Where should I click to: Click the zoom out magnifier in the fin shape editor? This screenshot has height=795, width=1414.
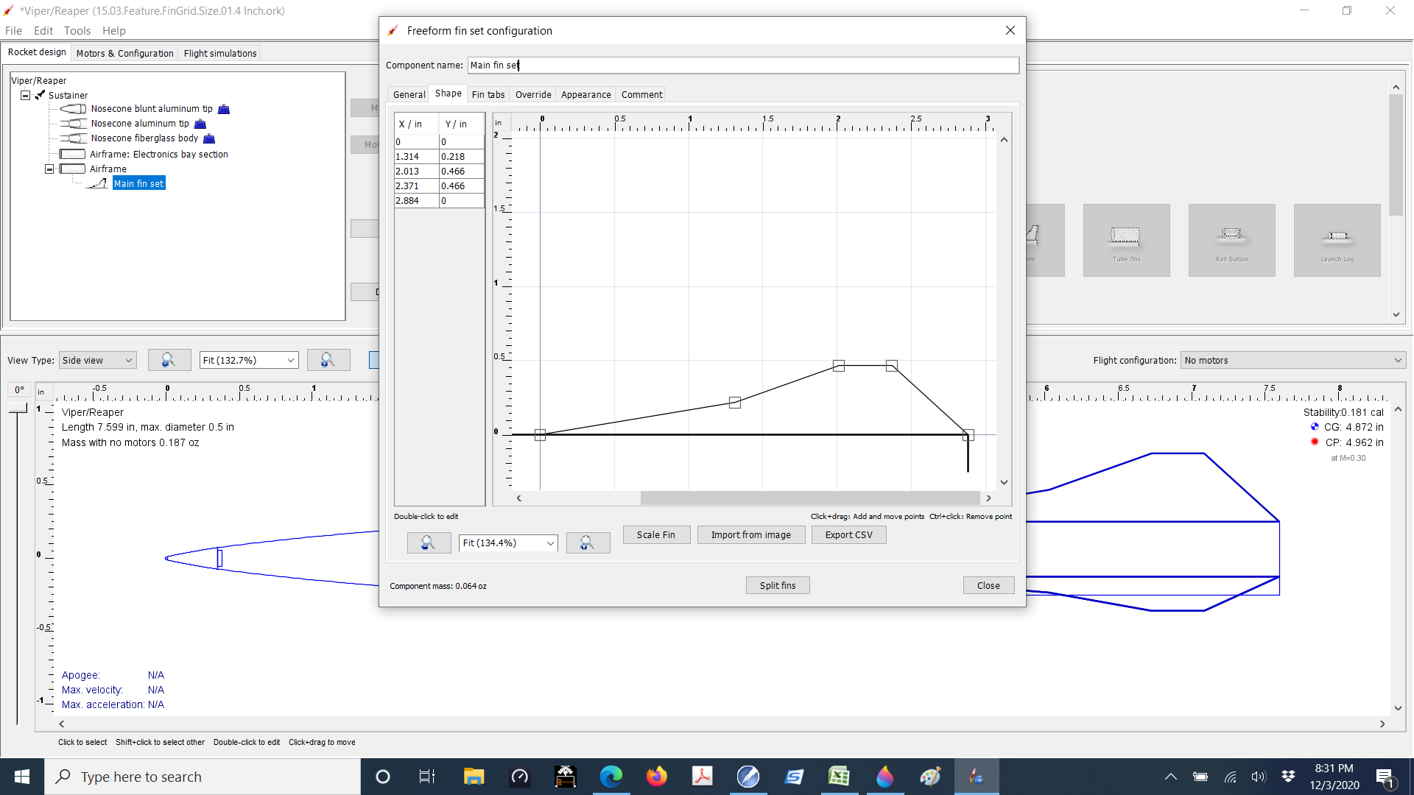[x=429, y=543]
